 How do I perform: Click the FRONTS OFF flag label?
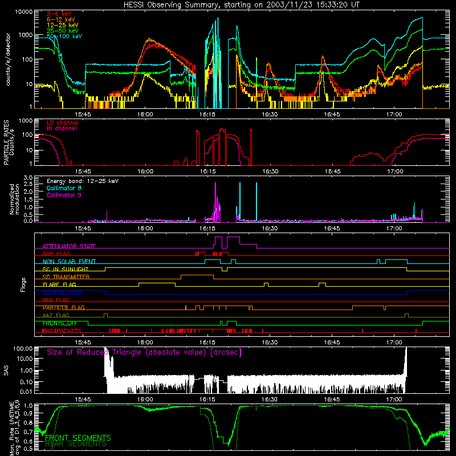(60, 323)
